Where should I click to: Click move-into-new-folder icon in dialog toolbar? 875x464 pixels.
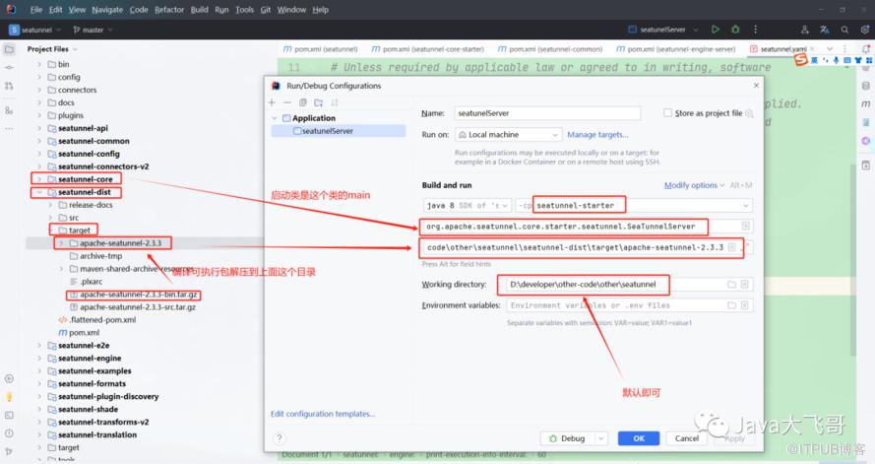click(x=318, y=102)
